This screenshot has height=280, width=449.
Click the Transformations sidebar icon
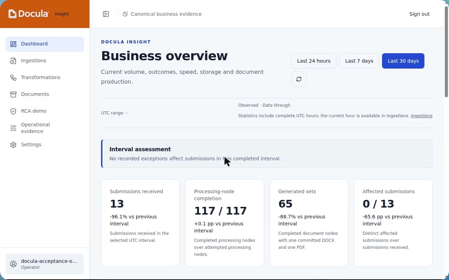click(13, 78)
